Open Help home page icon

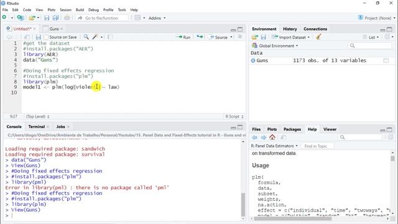click(272, 137)
